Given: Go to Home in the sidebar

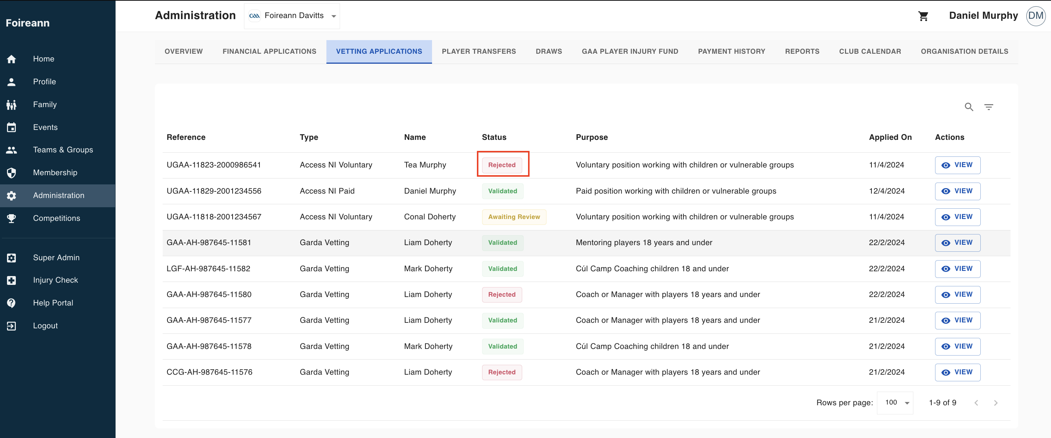Looking at the screenshot, I should point(57,59).
